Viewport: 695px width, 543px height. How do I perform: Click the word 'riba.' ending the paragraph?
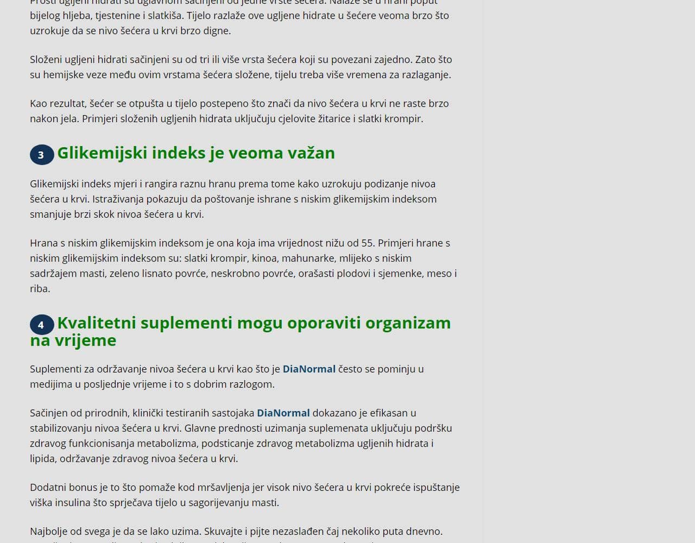(40, 289)
